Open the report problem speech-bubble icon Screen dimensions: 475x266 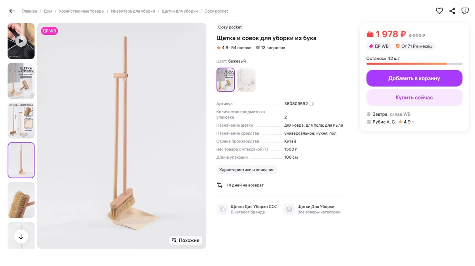pos(465,11)
